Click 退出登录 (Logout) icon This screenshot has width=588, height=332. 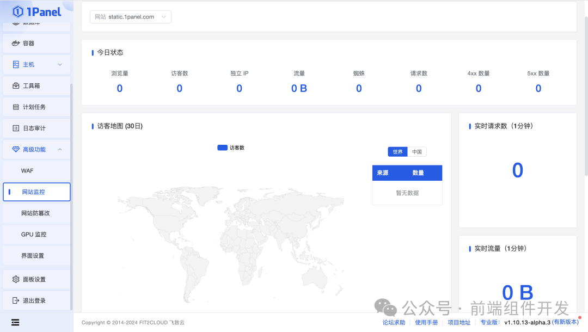point(16,300)
